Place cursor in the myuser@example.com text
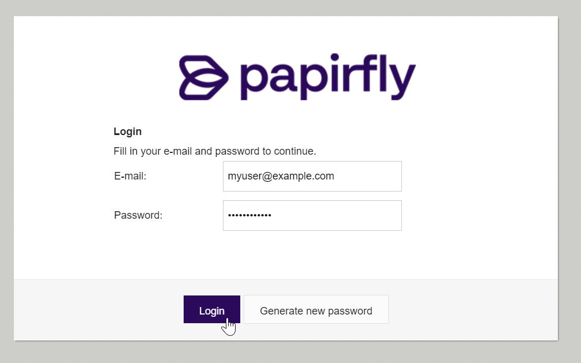581x363 pixels. [x=281, y=176]
